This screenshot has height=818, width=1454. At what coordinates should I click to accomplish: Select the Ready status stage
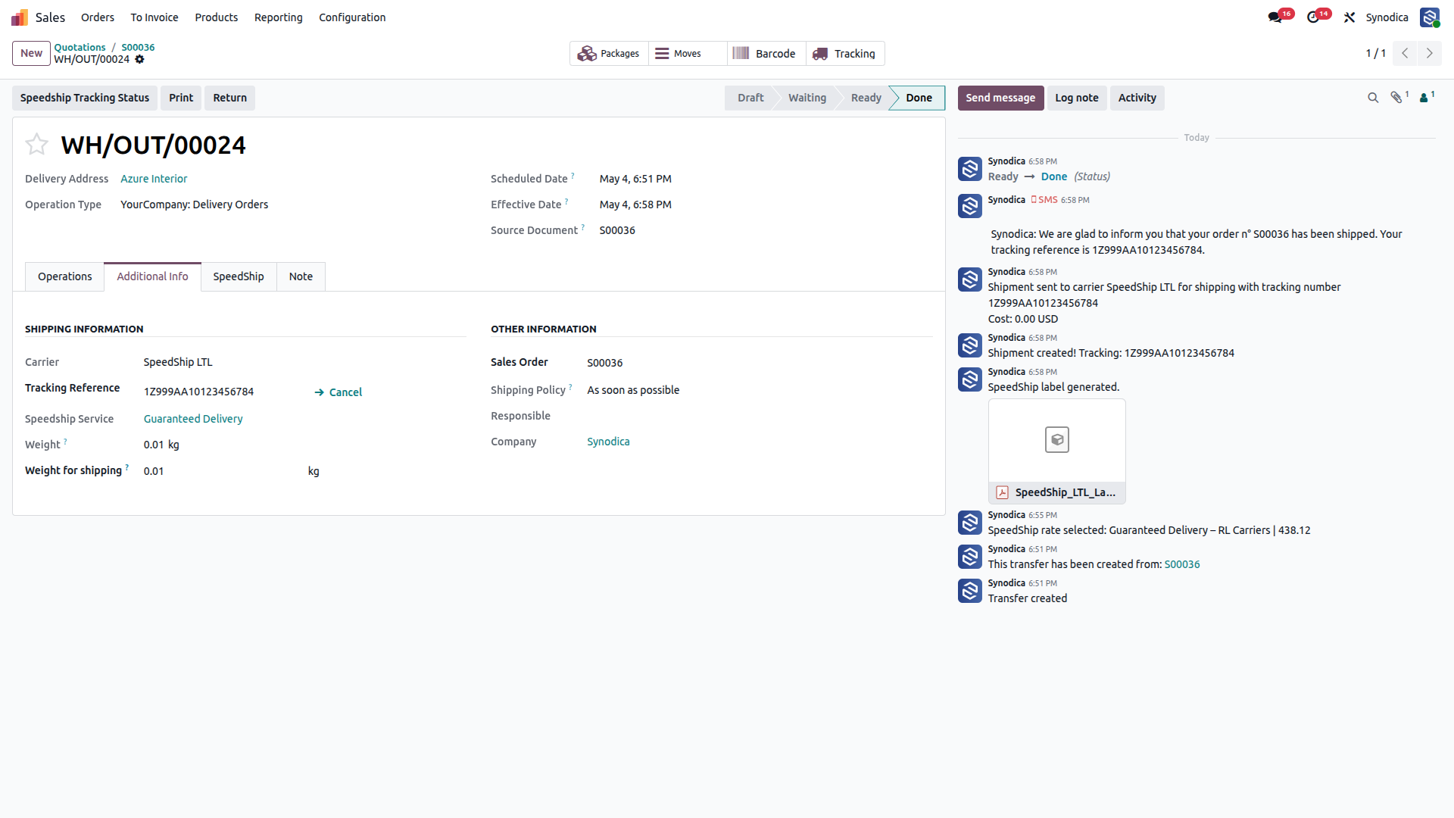pos(866,98)
